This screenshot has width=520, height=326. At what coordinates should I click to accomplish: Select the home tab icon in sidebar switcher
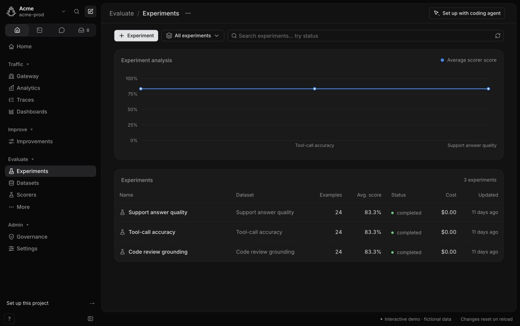tap(17, 30)
